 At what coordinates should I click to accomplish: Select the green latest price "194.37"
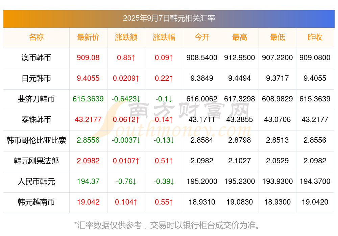(x=88, y=182)
